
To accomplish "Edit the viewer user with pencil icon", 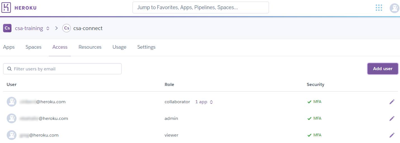I will [x=392, y=135].
